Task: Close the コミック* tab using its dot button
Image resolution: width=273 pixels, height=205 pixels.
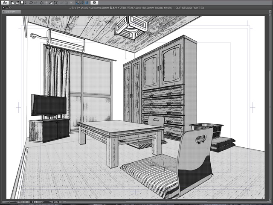Action: tap(4, 12)
